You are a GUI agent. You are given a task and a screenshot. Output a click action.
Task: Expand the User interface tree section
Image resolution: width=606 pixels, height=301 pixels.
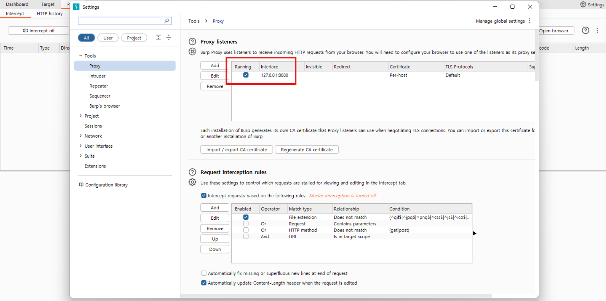point(81,146)
